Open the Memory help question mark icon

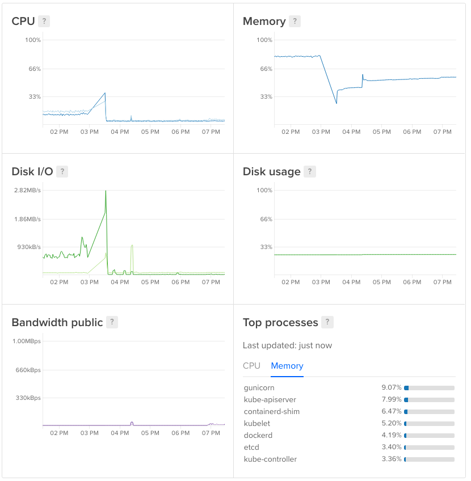[295, 22]
